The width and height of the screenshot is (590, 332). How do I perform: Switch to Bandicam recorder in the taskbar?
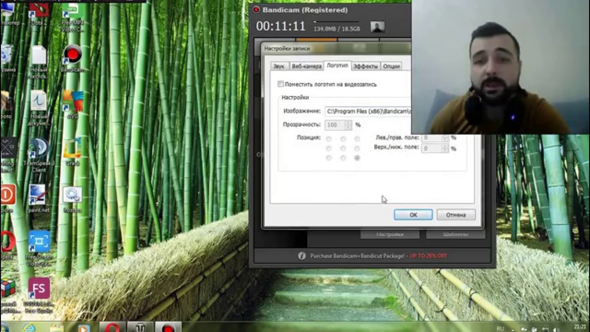click(x=168, y=327)
